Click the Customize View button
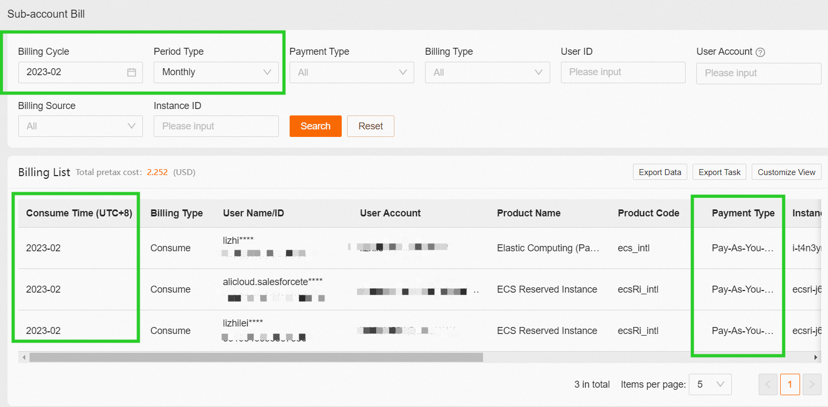This screenshot has width=828, height=407. [x=786, y=172]
